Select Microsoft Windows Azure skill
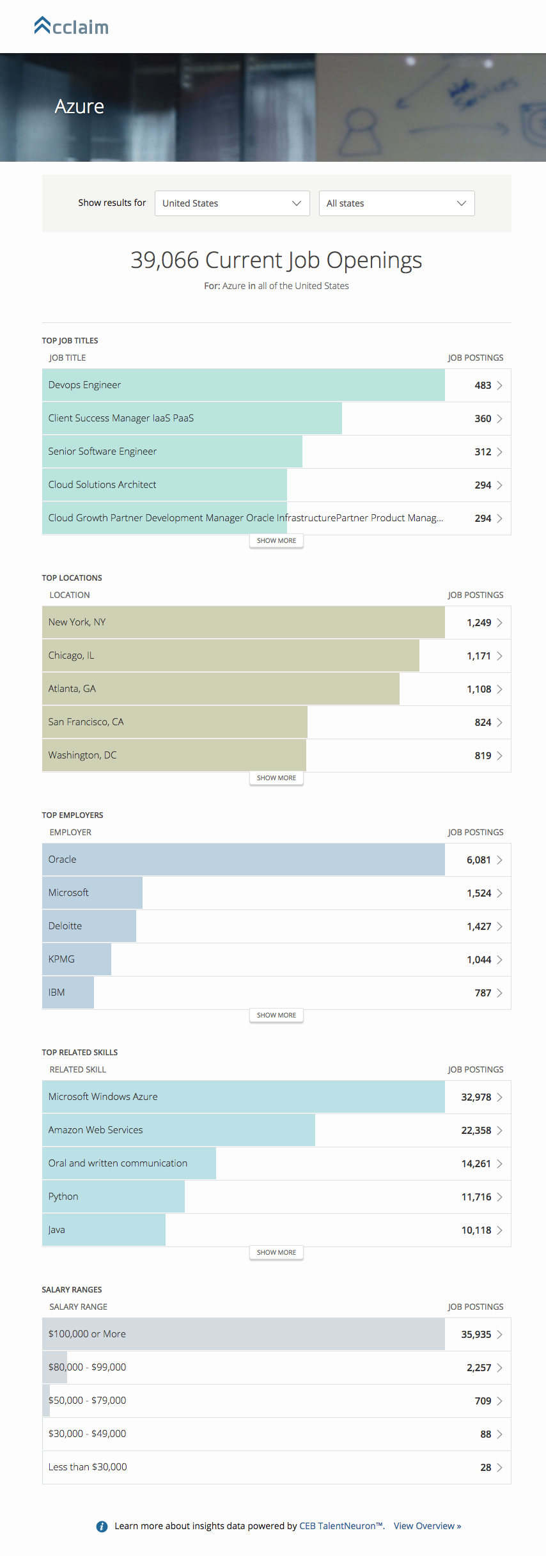Image resolution: width=546 pixels, height=1556 pixels. 103,1097
